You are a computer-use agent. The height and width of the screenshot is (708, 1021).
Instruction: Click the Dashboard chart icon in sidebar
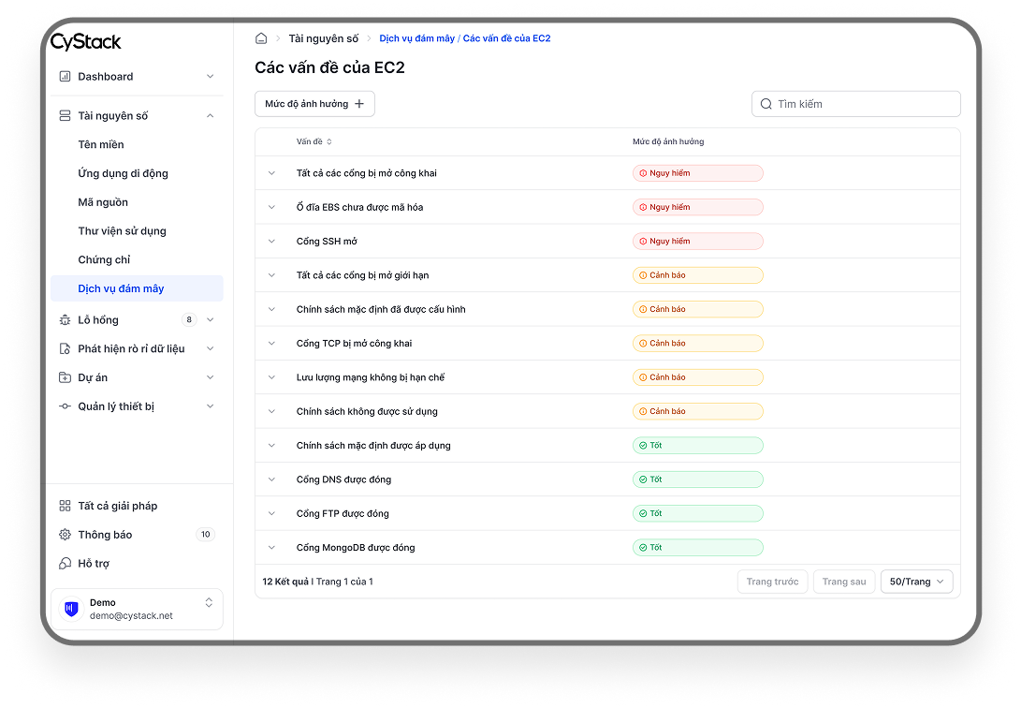pos(65,77)
